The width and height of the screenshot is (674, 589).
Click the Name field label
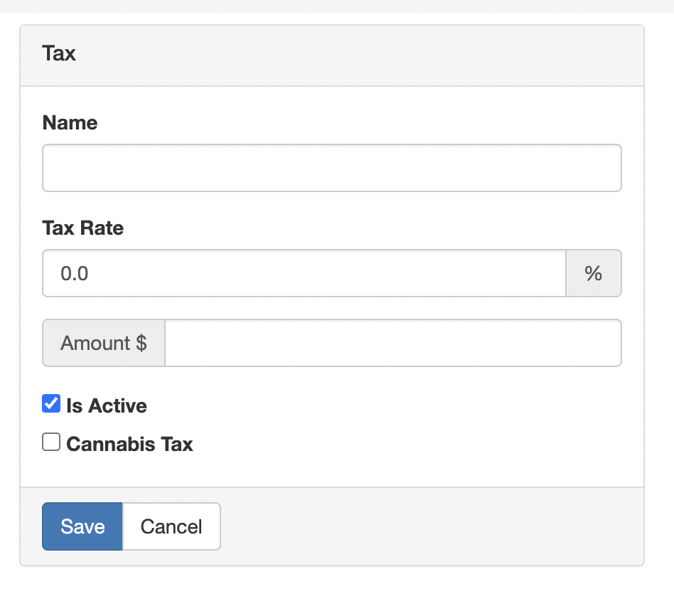click(70, 122)
